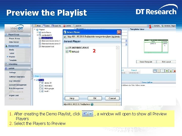
Task: Click the template layout thumbnail preview
Action: (x=156, y=46)
